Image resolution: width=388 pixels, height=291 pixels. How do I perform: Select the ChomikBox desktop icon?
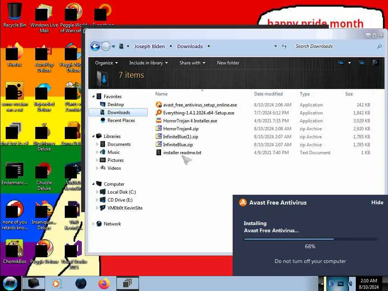14,252
